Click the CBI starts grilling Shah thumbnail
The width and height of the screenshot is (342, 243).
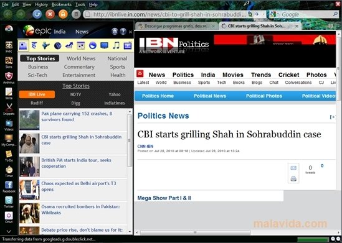click(x=29, y=143)
